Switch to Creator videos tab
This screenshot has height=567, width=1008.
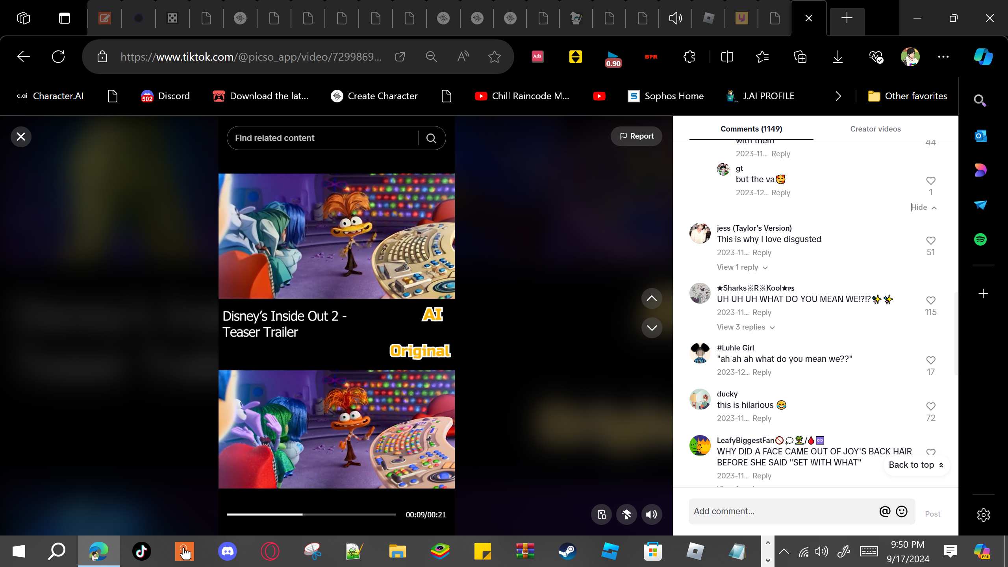pyautogui.click(x=875, y=129)
